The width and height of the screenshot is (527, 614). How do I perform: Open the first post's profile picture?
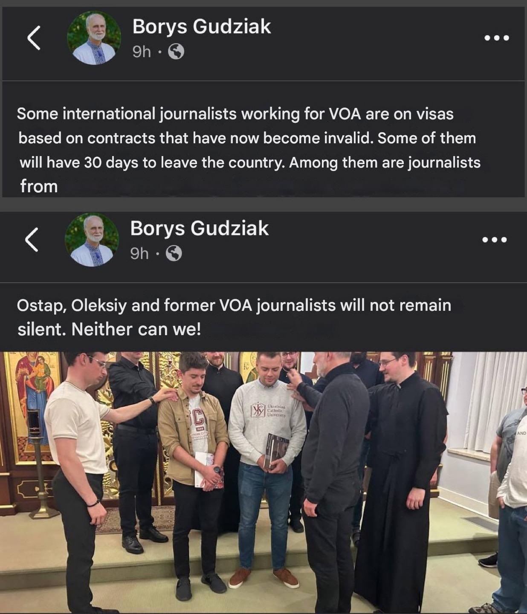tap(94, 38)
